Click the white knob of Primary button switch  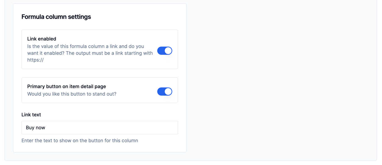pyautogui.click(x=168, y=91)
